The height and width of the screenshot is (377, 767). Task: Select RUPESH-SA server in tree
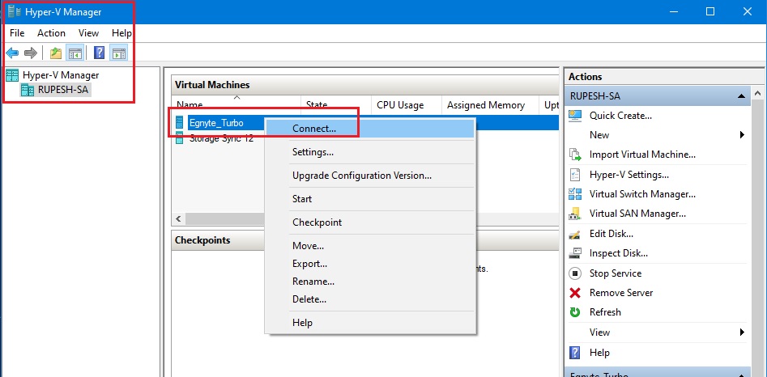64,89
